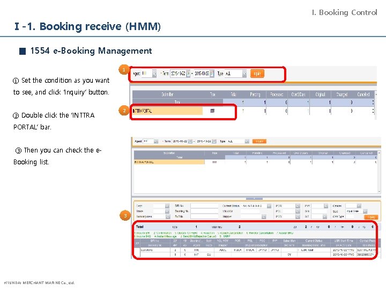Image resolution: width=386 pixels, height=290 pixels.
Task: Click Term start date field in top screenshot
Action: click(x=178, y=73)
